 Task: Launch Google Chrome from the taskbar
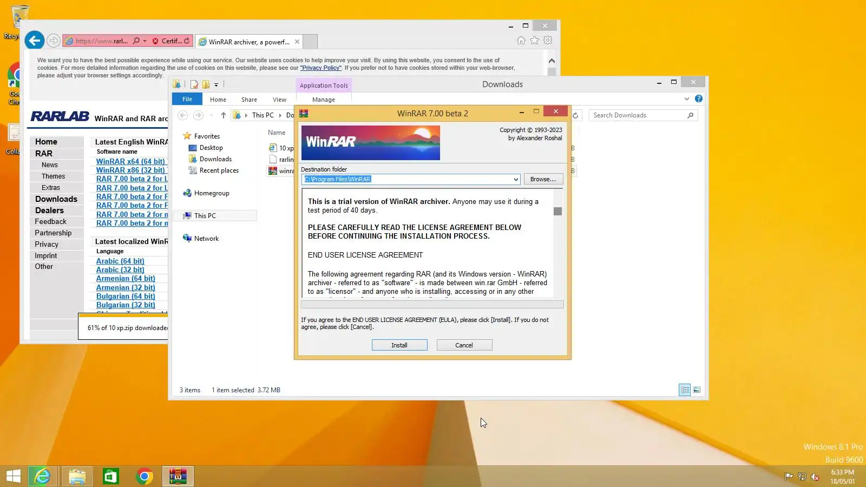click(x=144, y=476)
